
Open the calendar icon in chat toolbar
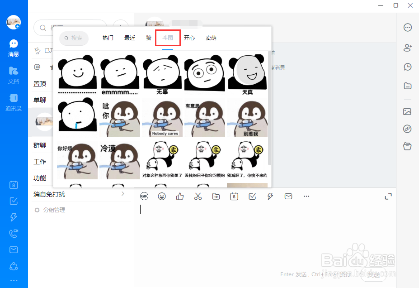point(234,196)
